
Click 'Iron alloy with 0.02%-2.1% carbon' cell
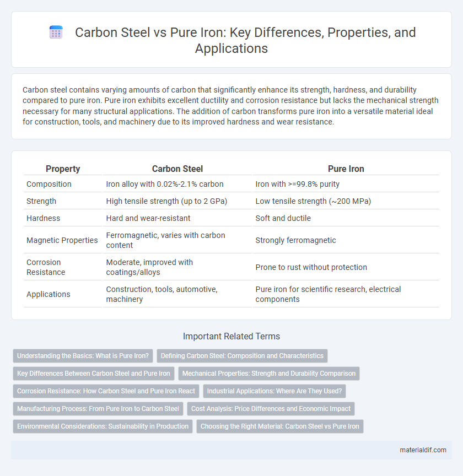coord(177,184)
